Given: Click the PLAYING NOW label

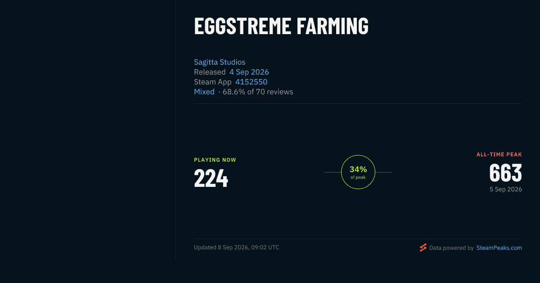Looking at the screenshot, I should pos(215,160).
